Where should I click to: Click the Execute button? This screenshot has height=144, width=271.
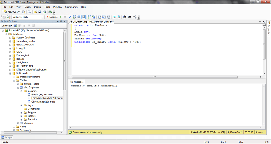tap(52, 17)
